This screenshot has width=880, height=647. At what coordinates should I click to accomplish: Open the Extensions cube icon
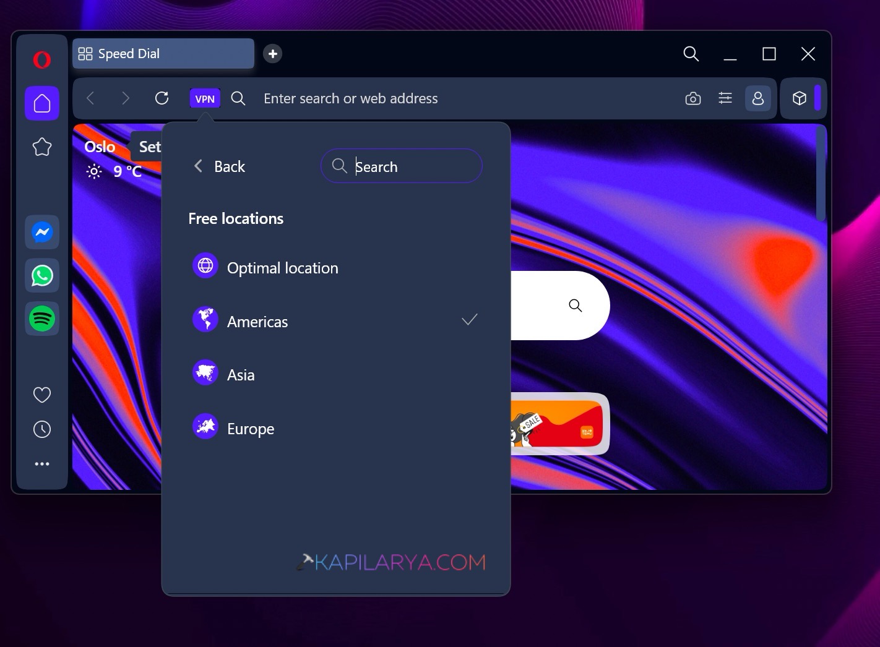[x=800, y=98]
